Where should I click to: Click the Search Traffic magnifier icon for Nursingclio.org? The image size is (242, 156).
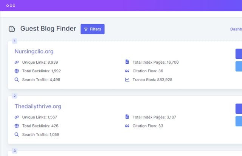click(x=17, y=80)
